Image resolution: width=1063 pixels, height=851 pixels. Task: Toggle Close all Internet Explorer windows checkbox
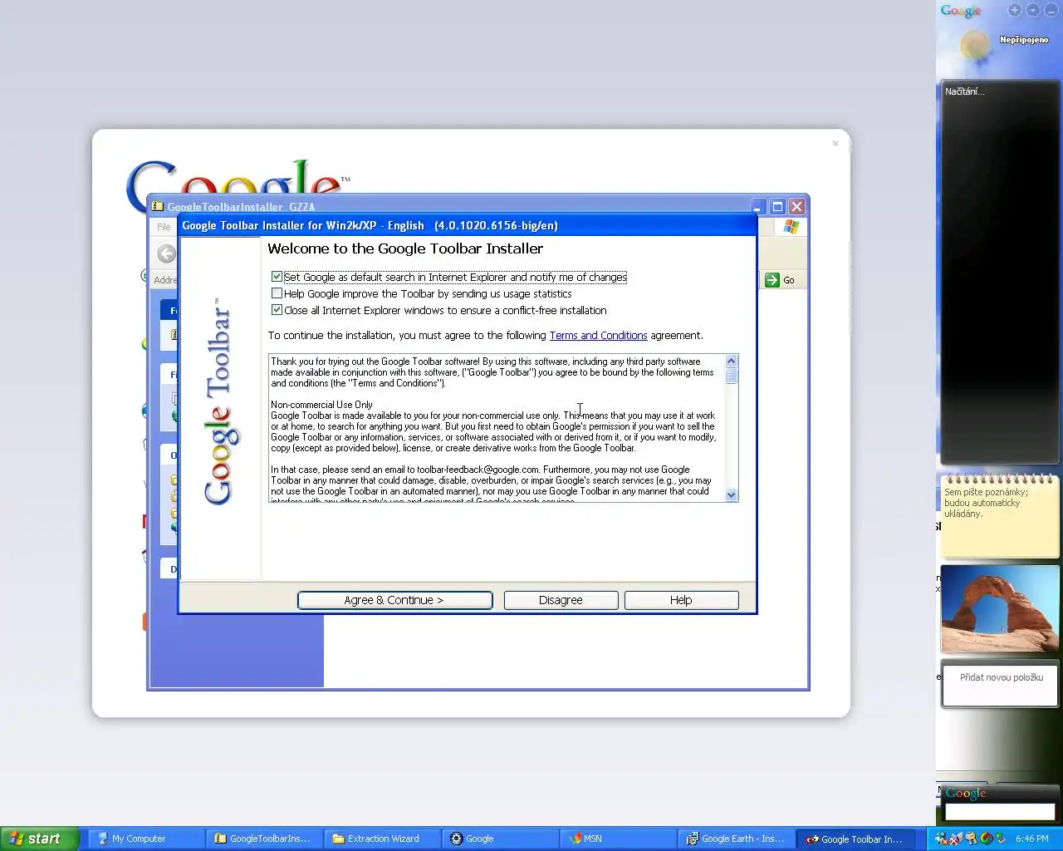[277, 310]
